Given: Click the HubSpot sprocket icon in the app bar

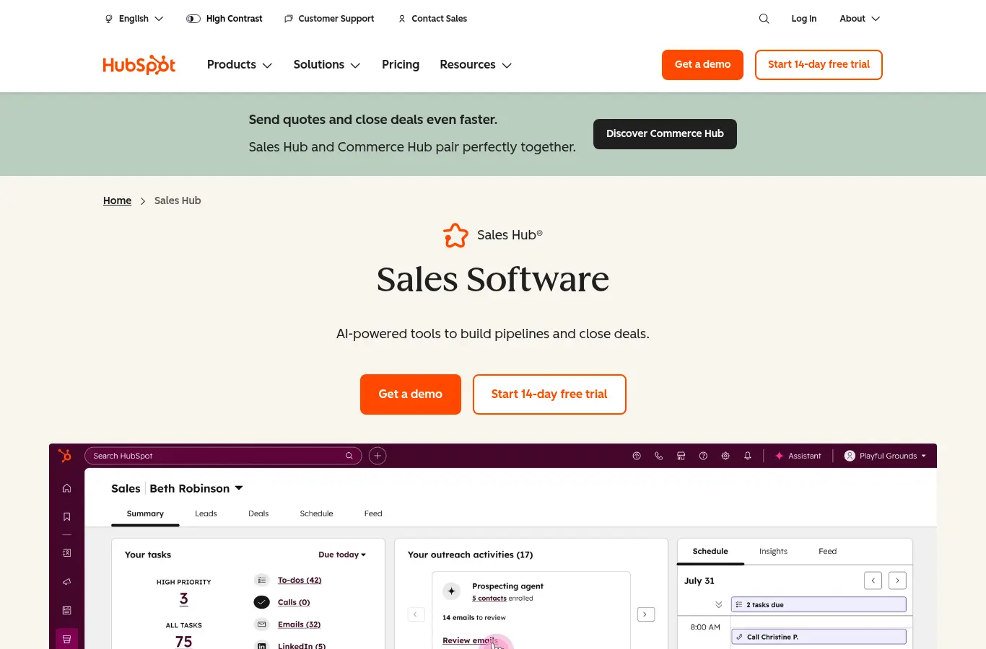Looking at the screenshot, I should (65, 456).
